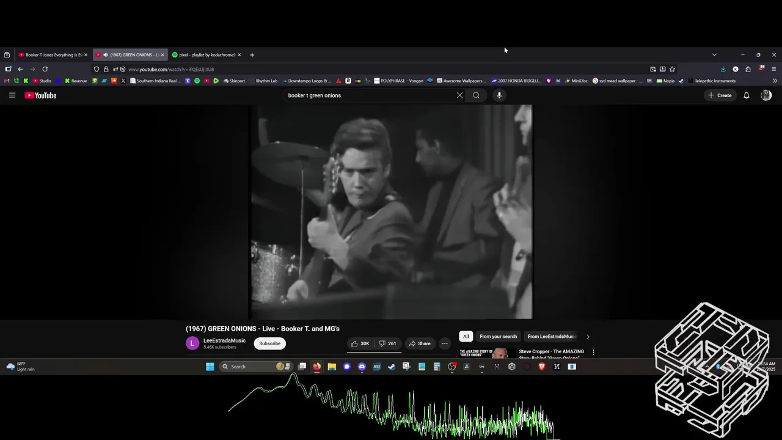Bookmark this page with the star icon
Viewport: 782px width, 440px height.
click(672, 69)
